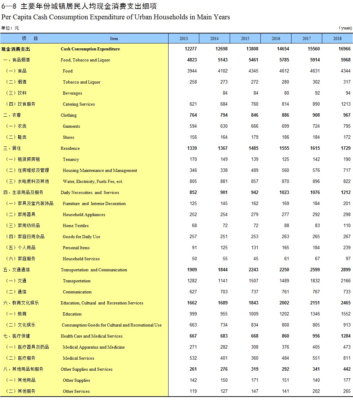Click the 'Home Textiles' row label
The width and height of the screenshot is (353, 419).
point(76,226)
